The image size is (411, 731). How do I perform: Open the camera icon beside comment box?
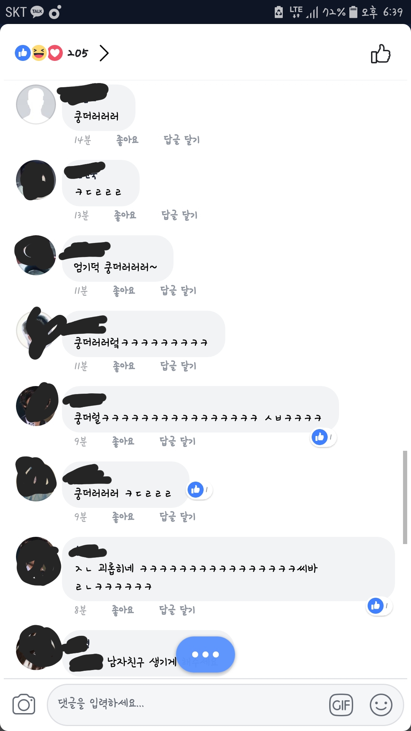pos(24,704)
